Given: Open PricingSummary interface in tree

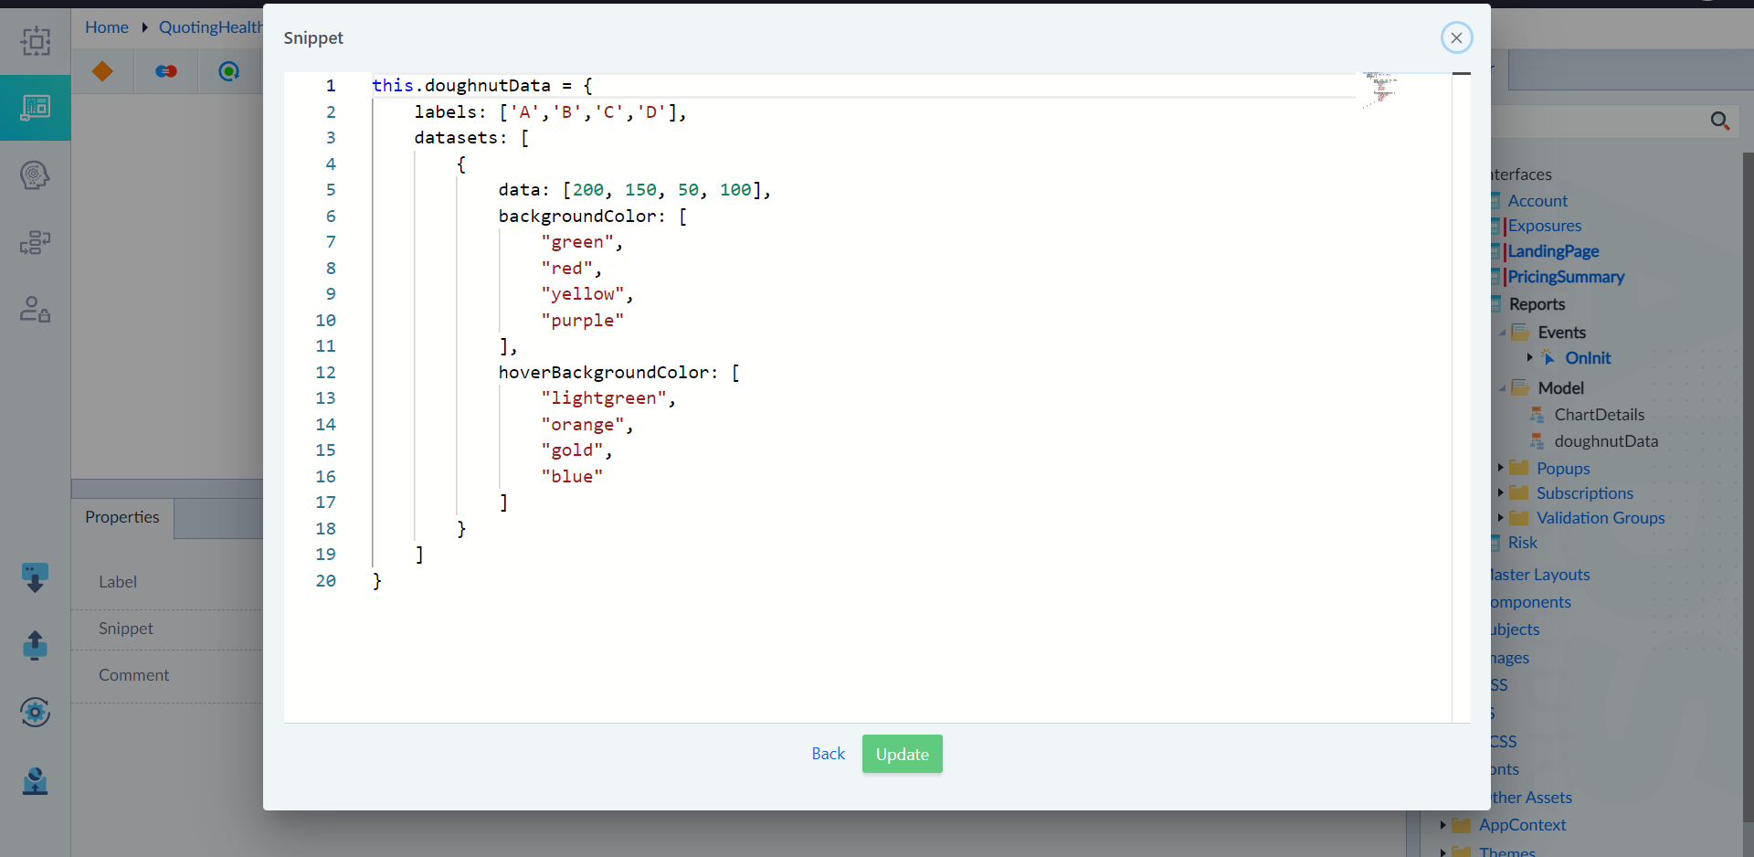Looking at the screenshot, I should pos(1566,277).
